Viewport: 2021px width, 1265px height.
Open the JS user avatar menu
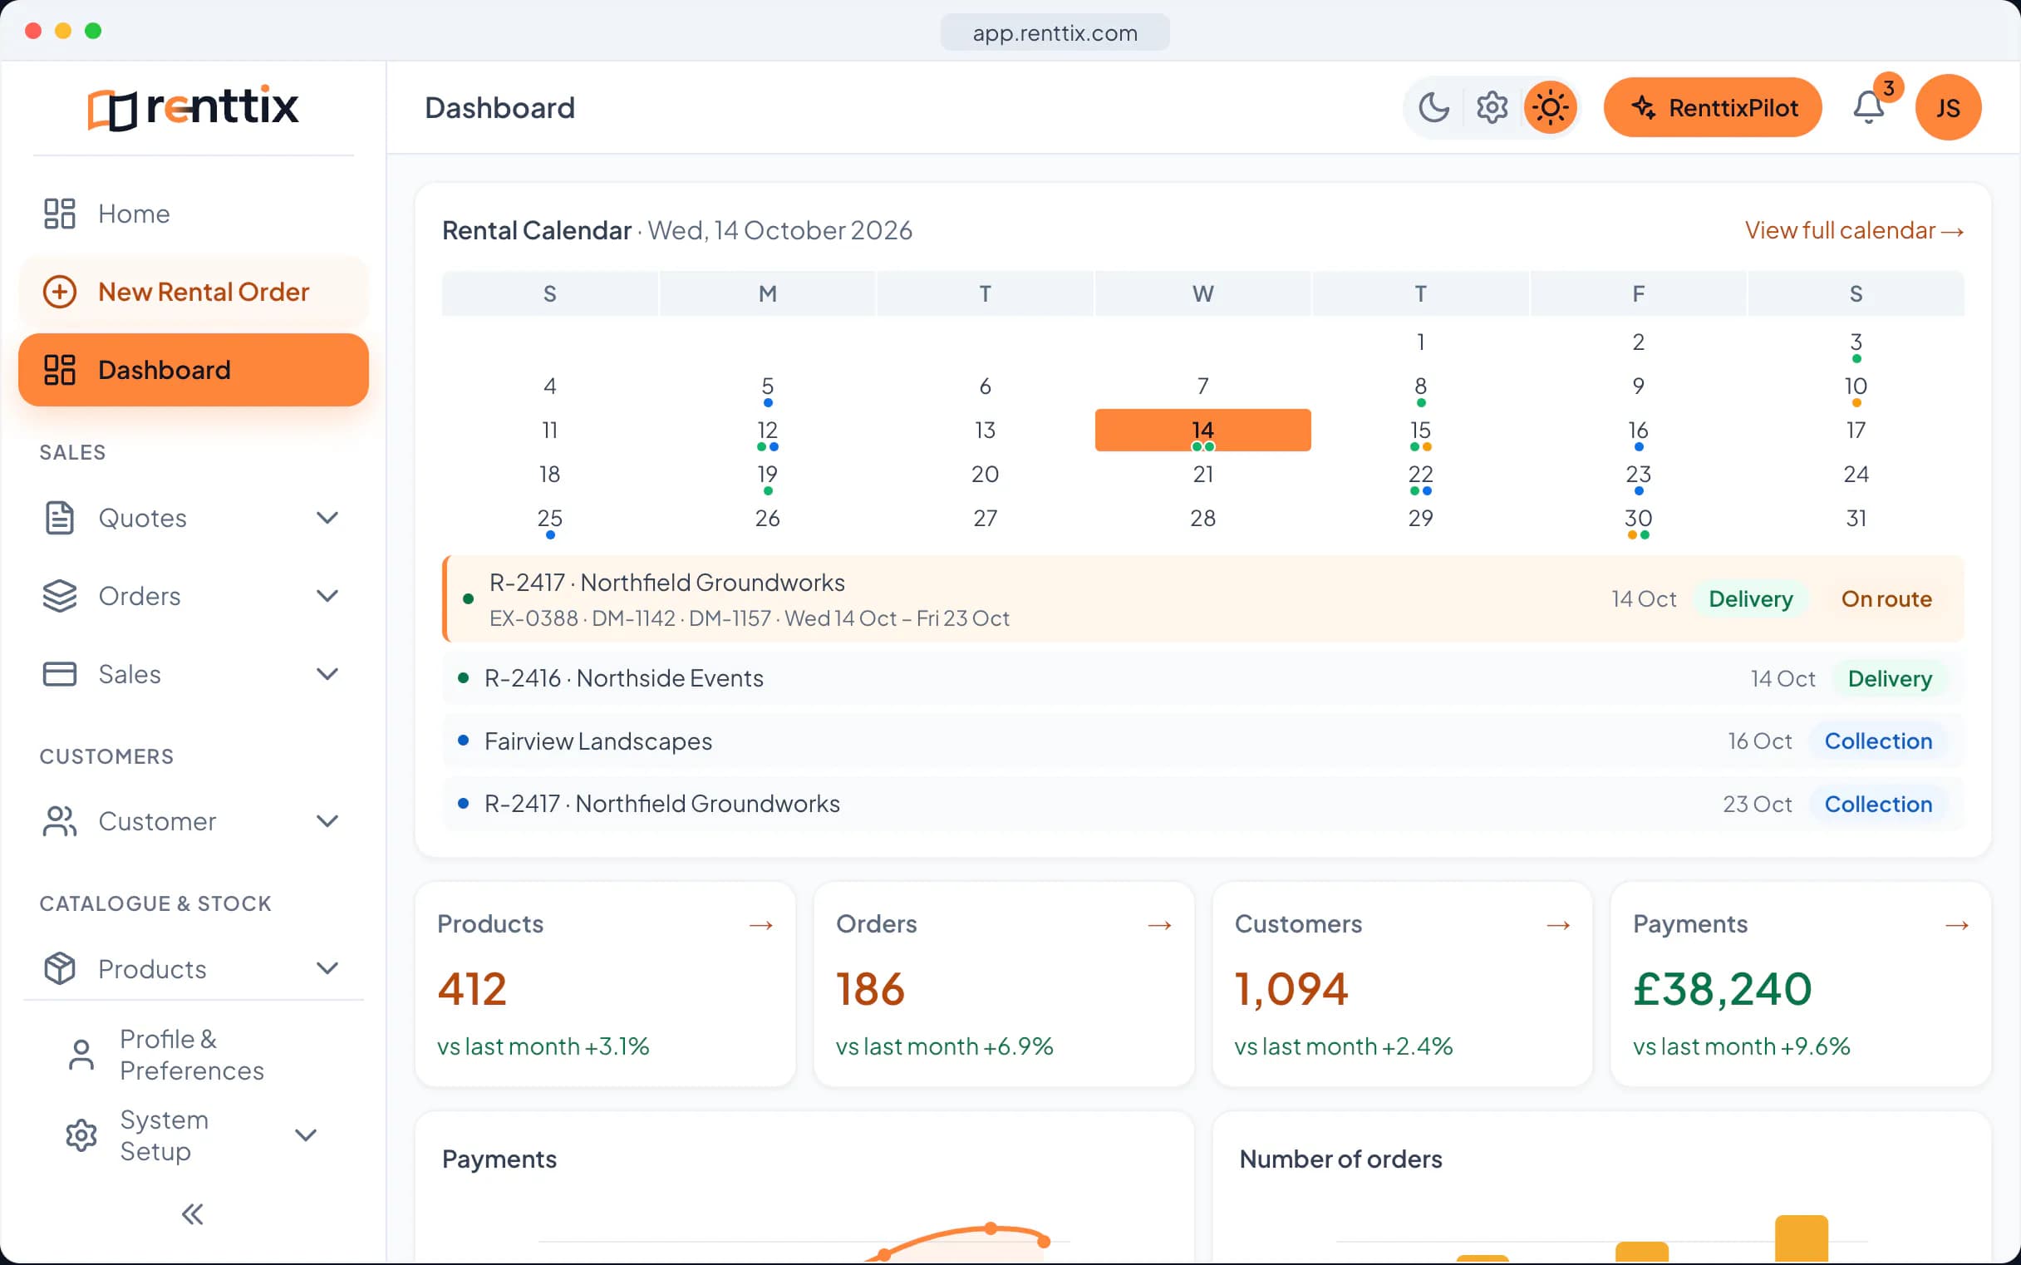coord(1947,107)
